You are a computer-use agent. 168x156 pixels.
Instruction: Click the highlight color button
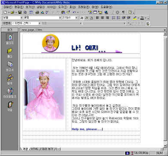click(135, 18)
